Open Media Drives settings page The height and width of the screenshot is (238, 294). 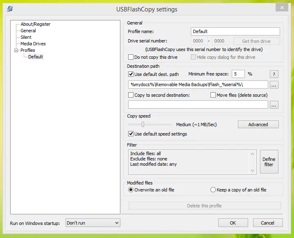[x=33, y=44]
